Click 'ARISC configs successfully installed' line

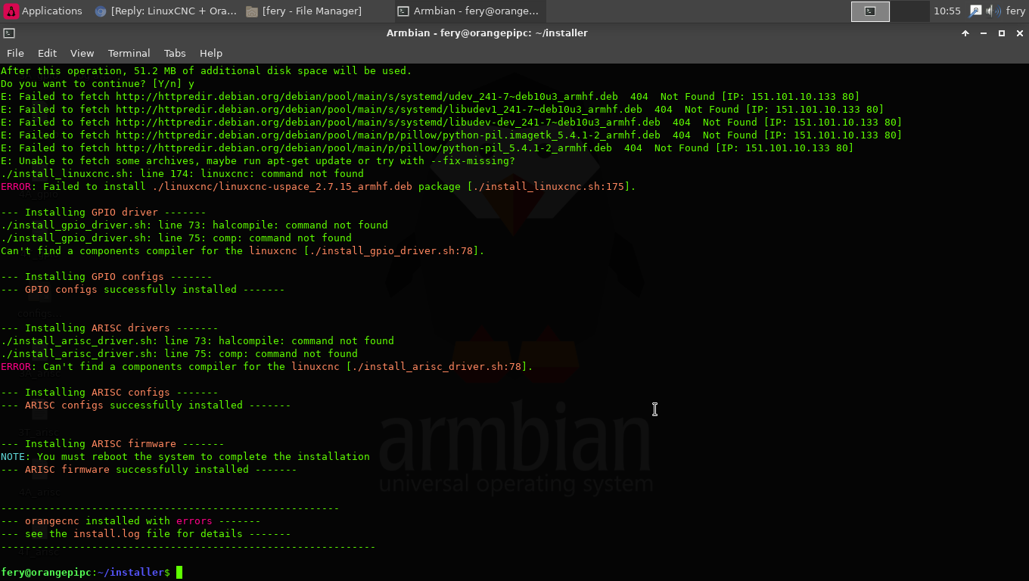pyautogui.click(x=146, y=405)
